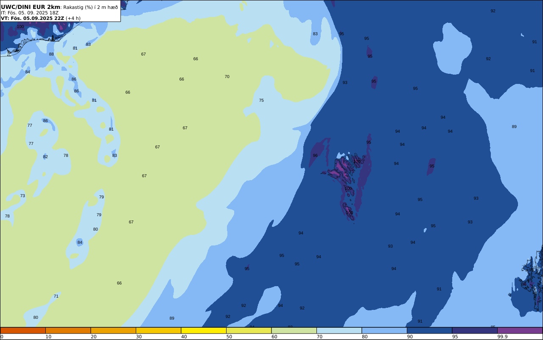Viewport: 543px width, 340px height.
Task: Click the amber 20–30 legend swatch
Action: pyautogui.click(x=113, y=330)
